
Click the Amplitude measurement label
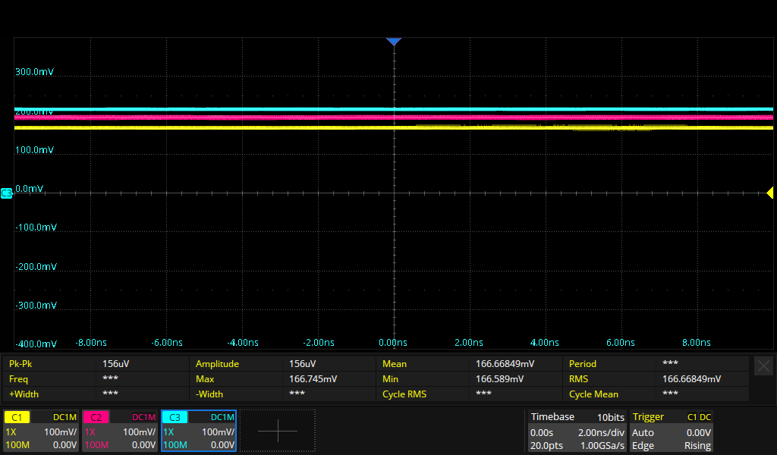click(217, 364)
